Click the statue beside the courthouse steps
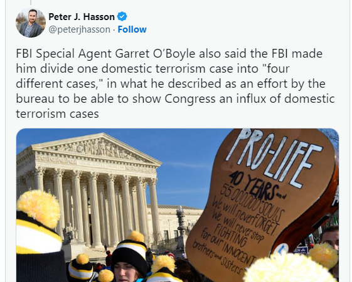352x282 pixels. coord(69,232)
